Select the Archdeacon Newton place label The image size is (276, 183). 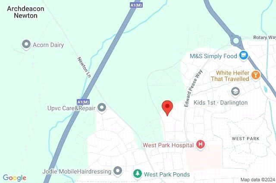tap(25, 12)
